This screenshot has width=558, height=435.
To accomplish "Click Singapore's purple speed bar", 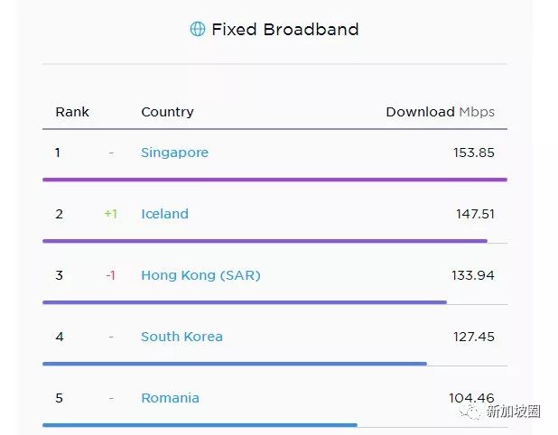I will [x=274, y=180].
